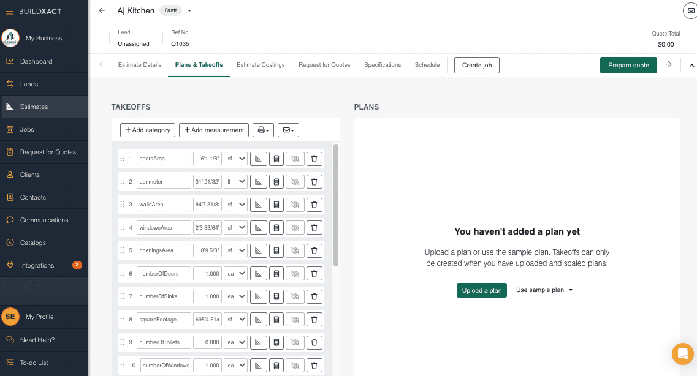The height and width of the screenshot is (376, 697).
Task: Open Catalogs in the left sidebar
Action: click(x=33, y=243)
